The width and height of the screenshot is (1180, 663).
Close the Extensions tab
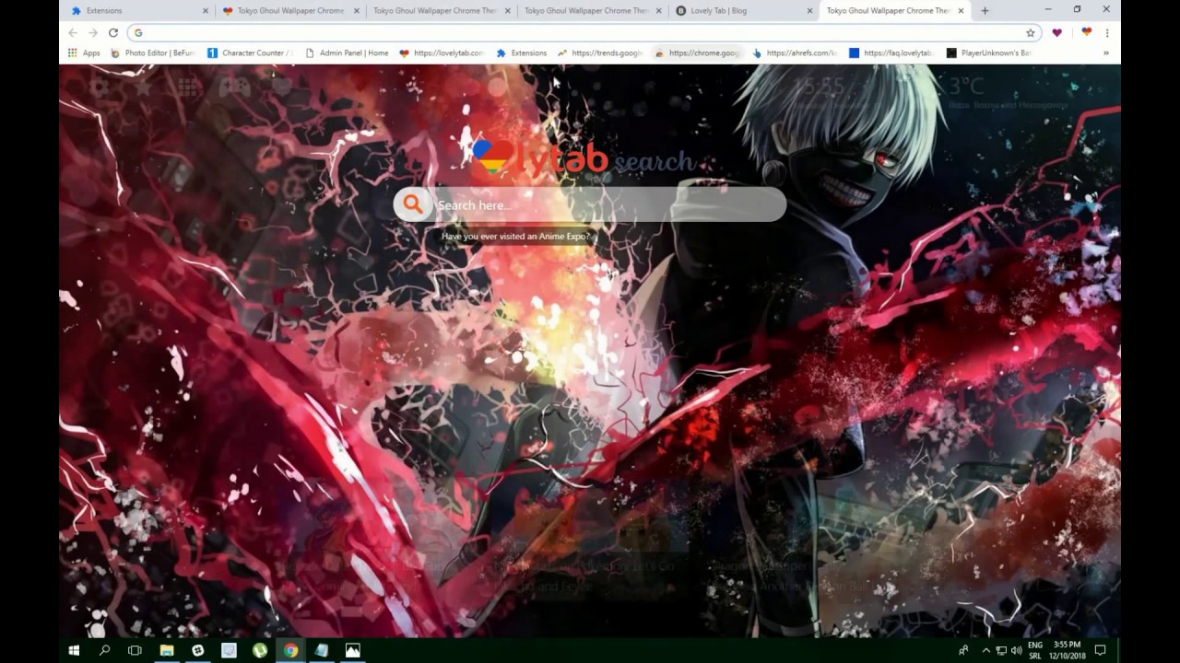206,11
